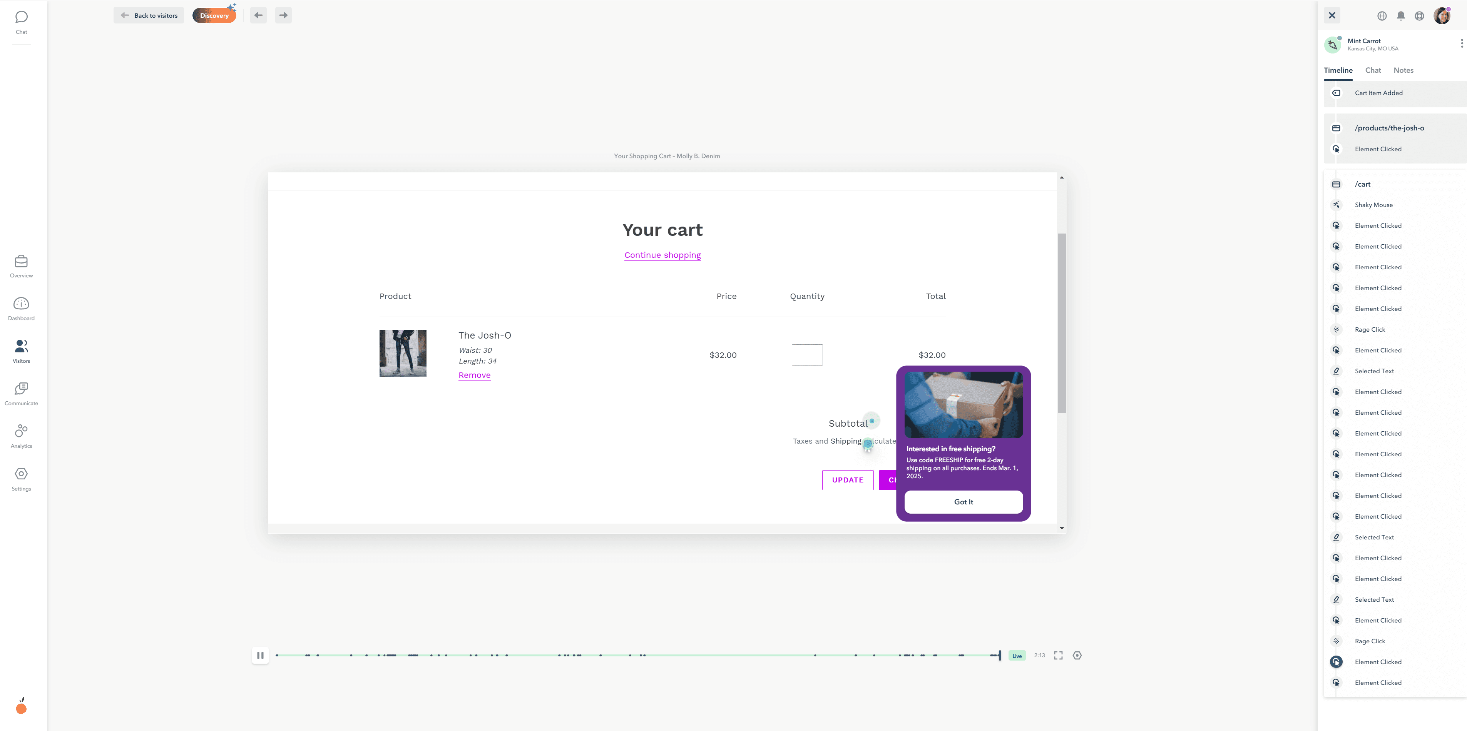Screen dimensions: 1467x731
Task: Click the highlighted Element Clicked icon
Action: point(1336,662)
